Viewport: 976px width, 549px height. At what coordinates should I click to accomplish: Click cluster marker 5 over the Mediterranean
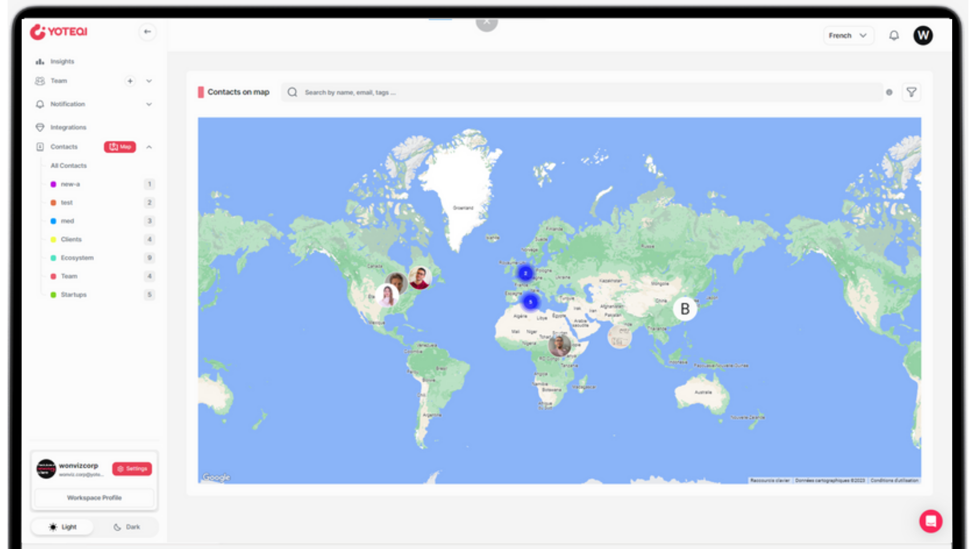pyautogui.click(x=530, y=302)
